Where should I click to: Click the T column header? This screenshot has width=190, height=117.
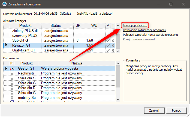(113, 25)
